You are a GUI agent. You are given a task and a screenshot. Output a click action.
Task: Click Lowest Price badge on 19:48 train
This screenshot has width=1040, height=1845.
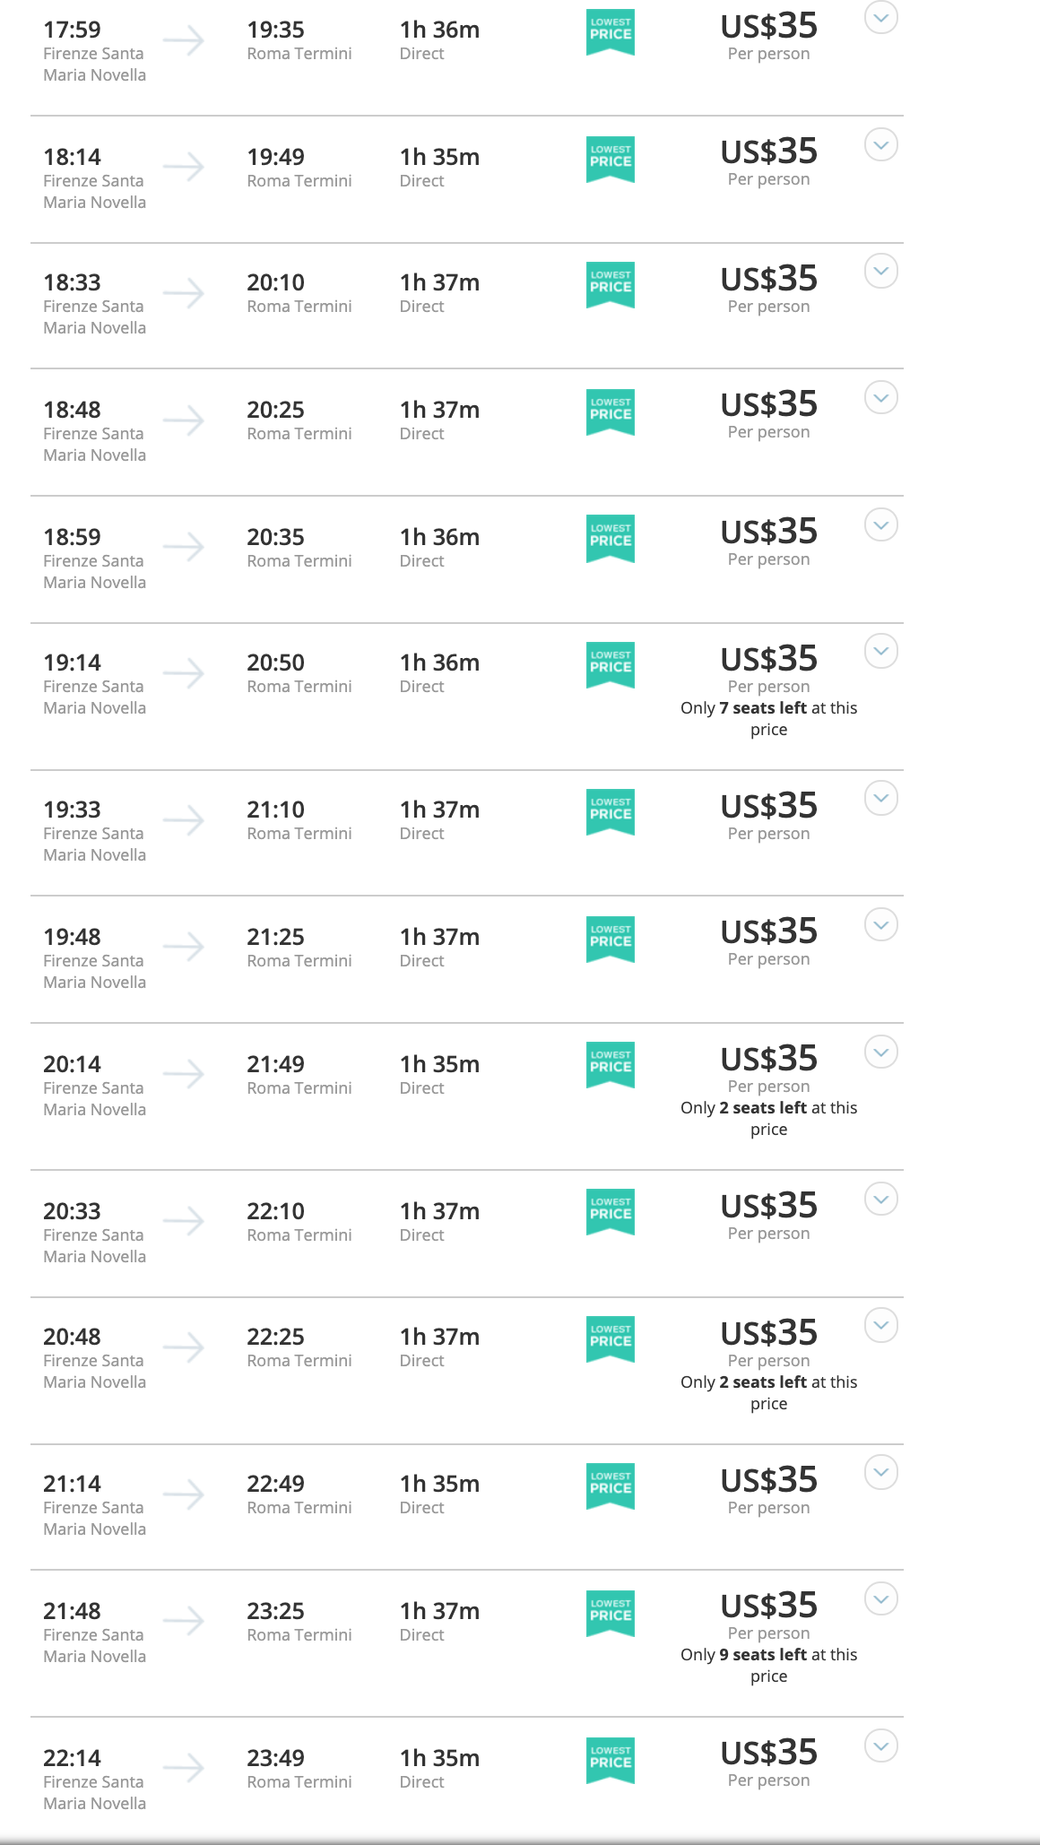pyautogui.click(x=611, y=940)
